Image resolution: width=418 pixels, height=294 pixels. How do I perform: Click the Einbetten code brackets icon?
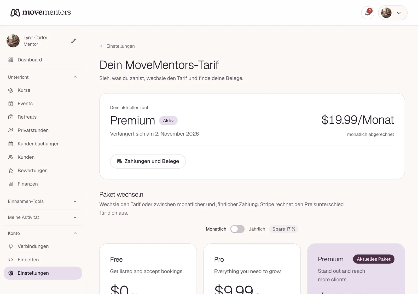11,260
